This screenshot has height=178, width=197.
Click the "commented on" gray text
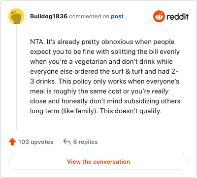point(89,16)
